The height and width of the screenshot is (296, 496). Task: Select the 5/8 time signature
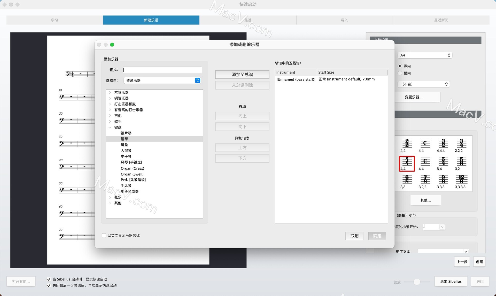461,164
